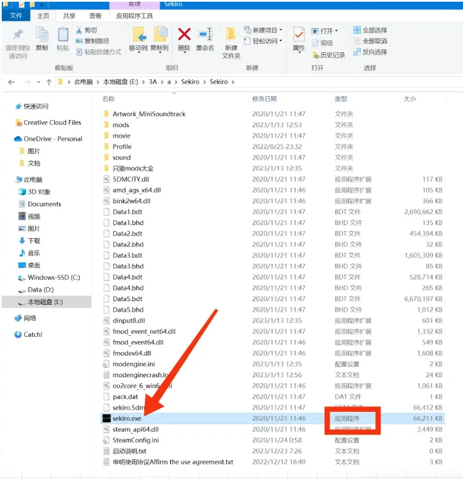Select the Profile folder
Image resolution: width=463 pixels, height=480 pixels.
[x=122, y=147]
